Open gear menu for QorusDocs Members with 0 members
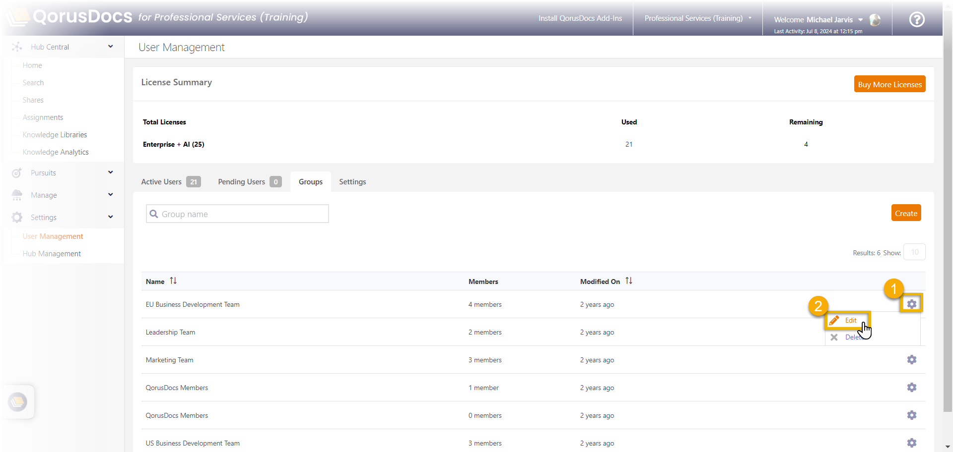The height and width of the screenshot is (452, 953). (x=911, y=415)
